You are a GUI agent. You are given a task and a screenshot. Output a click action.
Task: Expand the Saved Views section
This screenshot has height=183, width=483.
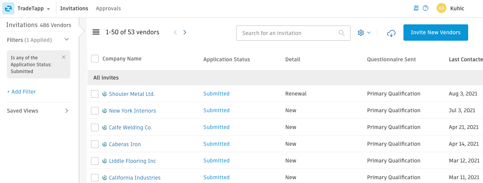coord(67,111)
